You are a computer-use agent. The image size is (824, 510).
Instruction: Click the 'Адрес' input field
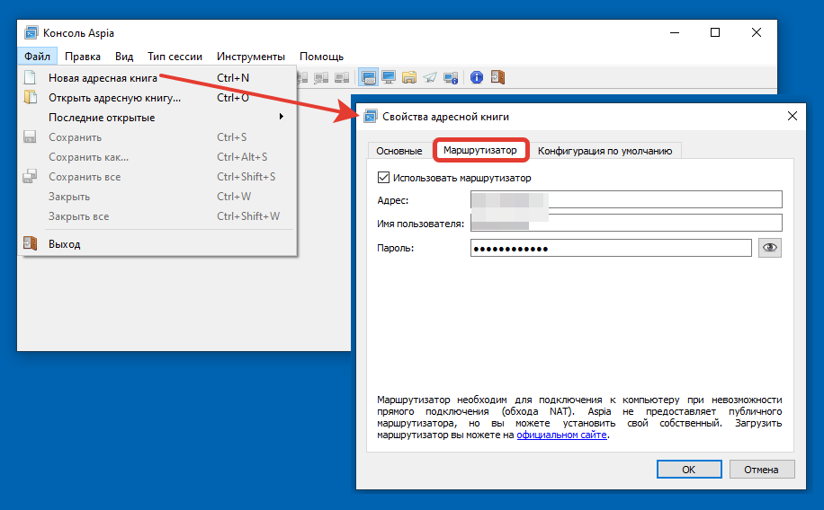[x=626, y=200]
